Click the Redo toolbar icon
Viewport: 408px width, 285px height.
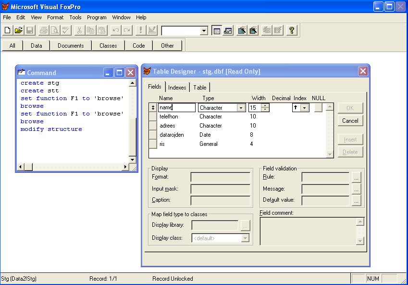[127, 30]
